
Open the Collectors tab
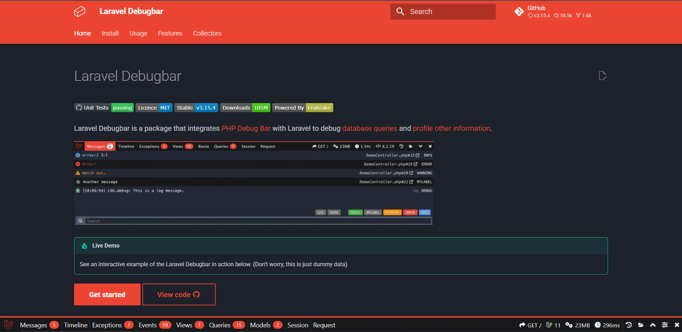(x=207, y=33)
